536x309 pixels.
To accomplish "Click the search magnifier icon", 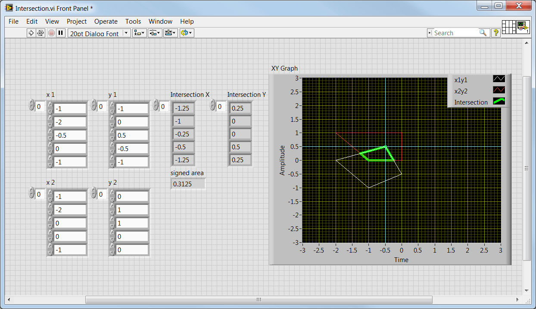I will coord(483,33).
